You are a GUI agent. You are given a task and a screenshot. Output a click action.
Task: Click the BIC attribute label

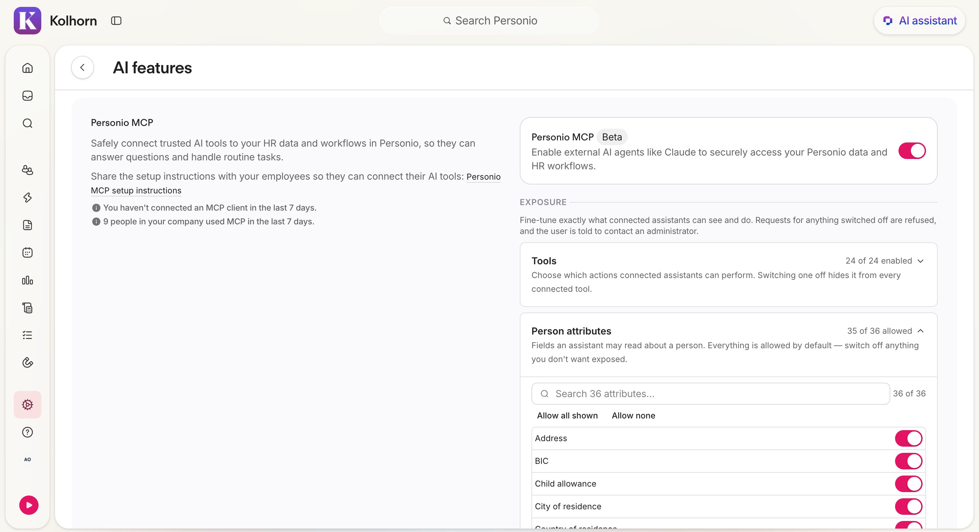(x=541, y=461)
